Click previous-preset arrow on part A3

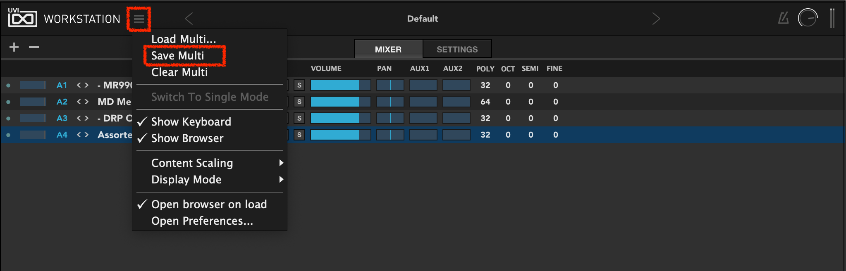pos(79,118)
